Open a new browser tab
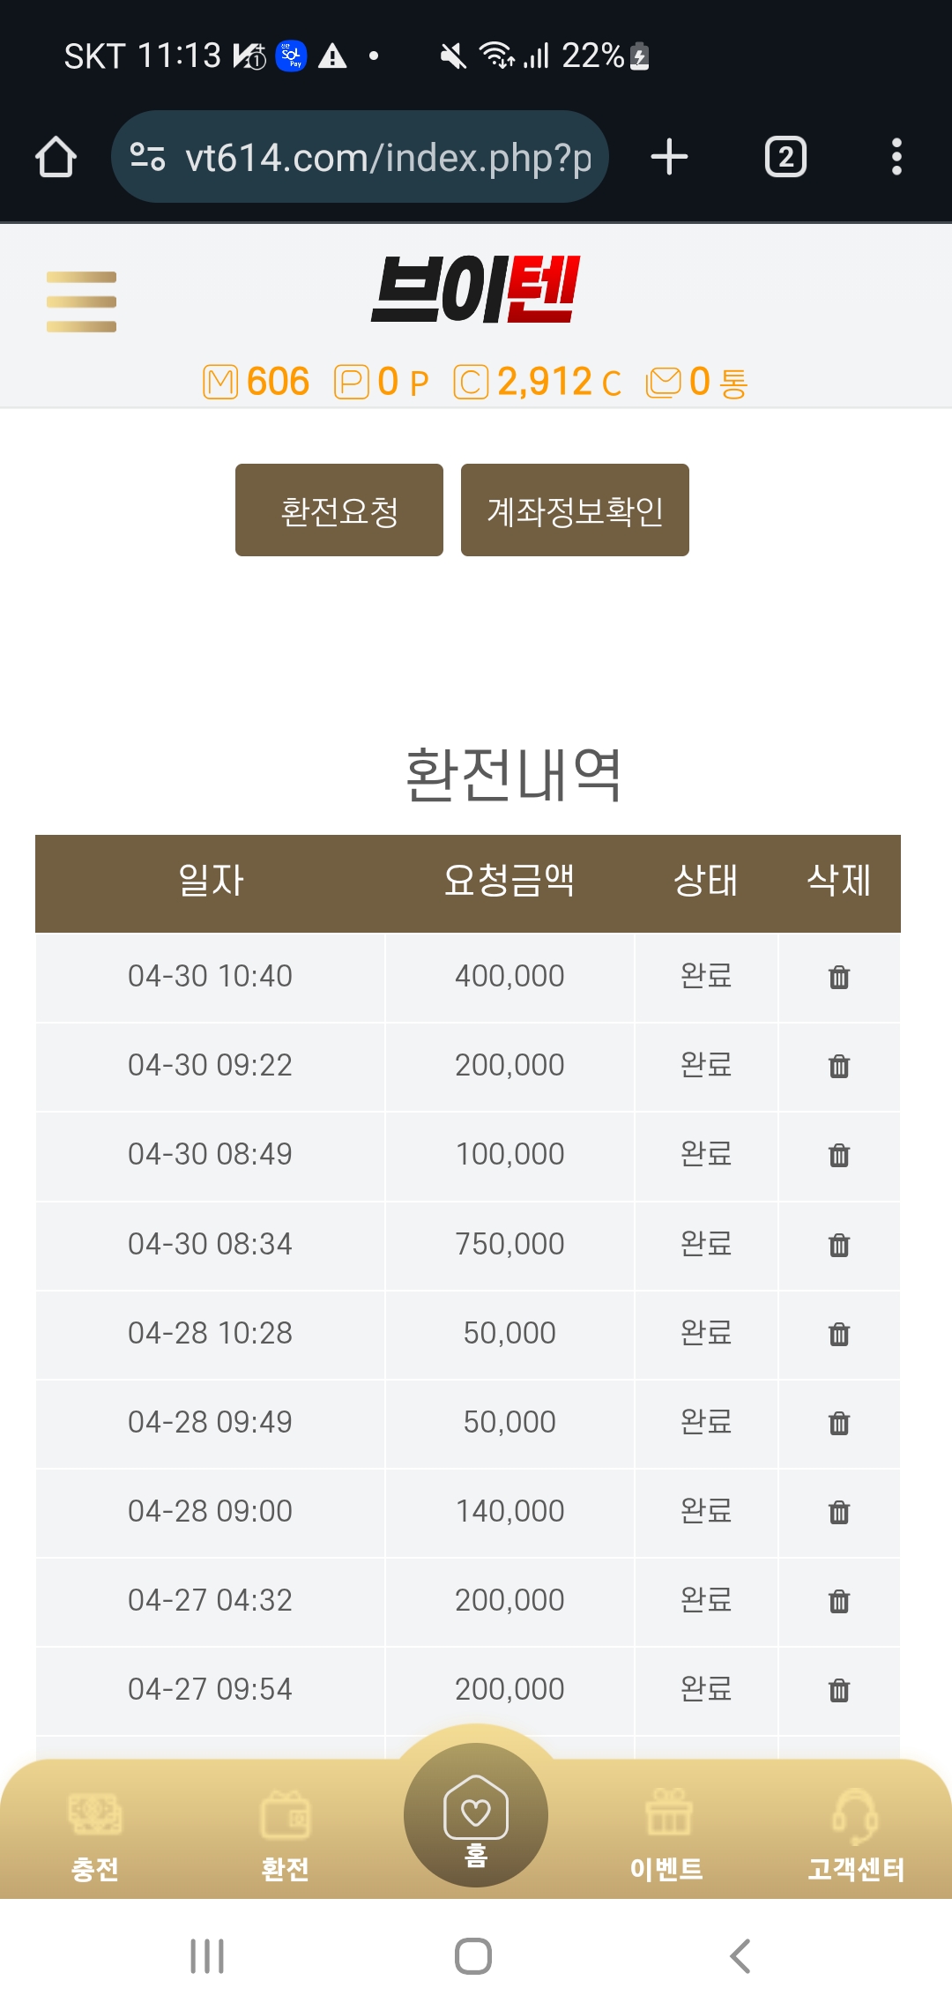The height and width of the screenshot is (2010, 952). point(669,158)
